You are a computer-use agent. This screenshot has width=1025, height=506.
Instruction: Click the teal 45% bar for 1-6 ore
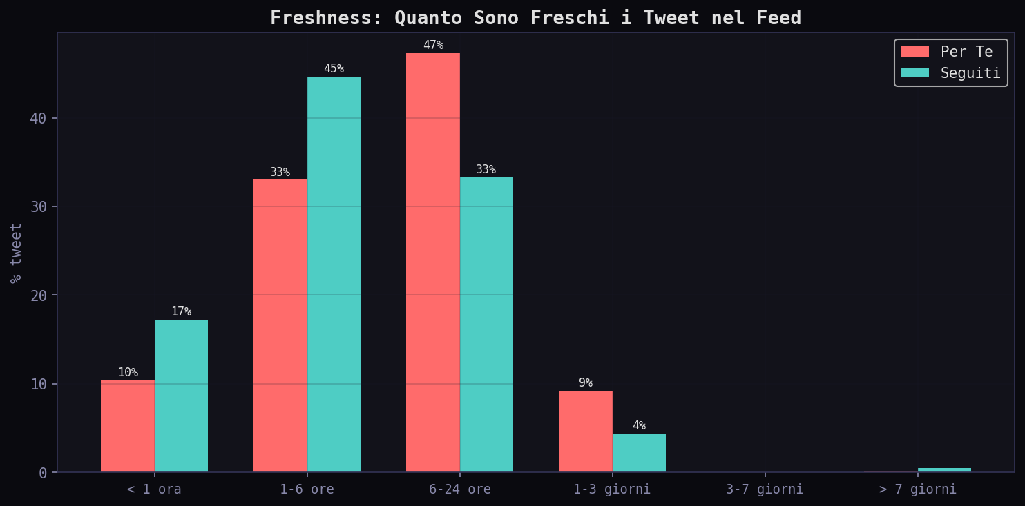334,274
